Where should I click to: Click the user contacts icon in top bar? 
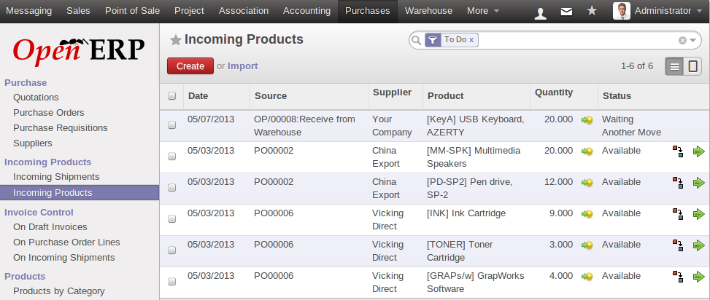(541, 12)
